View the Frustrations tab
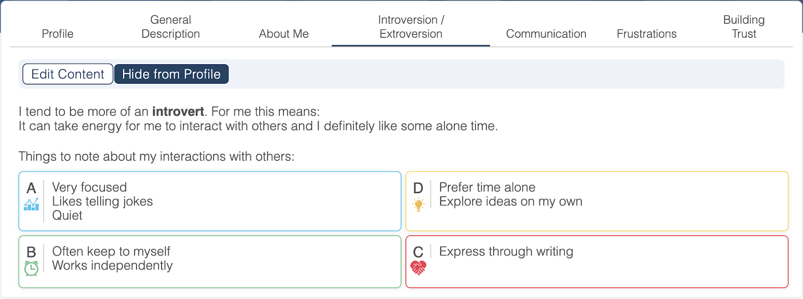The width and height of the screenshot is (803, 299). 646,34
